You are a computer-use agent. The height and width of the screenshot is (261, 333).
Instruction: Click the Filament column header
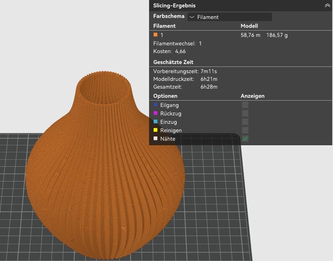(164, 26)
